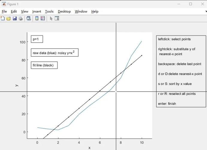Click the x-axis tick label 6
The height and width of the screenshot is (150, 207).
point(100,142)
